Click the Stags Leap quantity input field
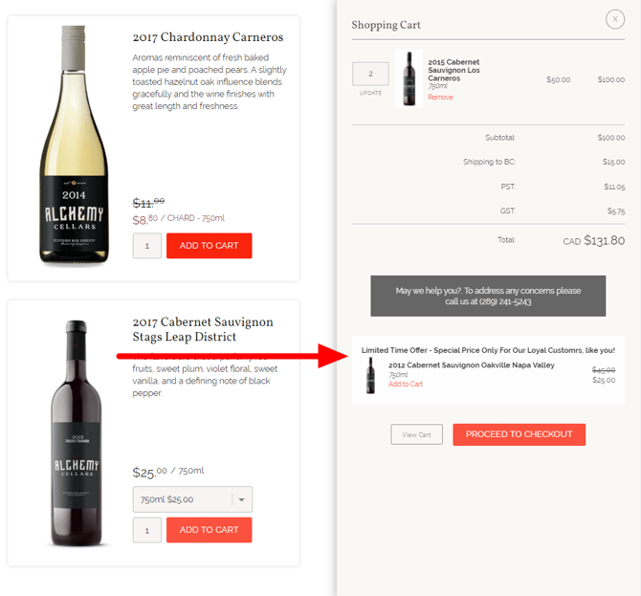 tap(147, 530)
